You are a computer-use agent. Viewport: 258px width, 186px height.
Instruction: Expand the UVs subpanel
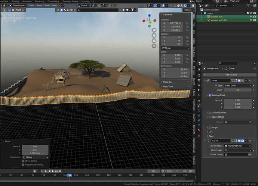click(x=210, y=132)
